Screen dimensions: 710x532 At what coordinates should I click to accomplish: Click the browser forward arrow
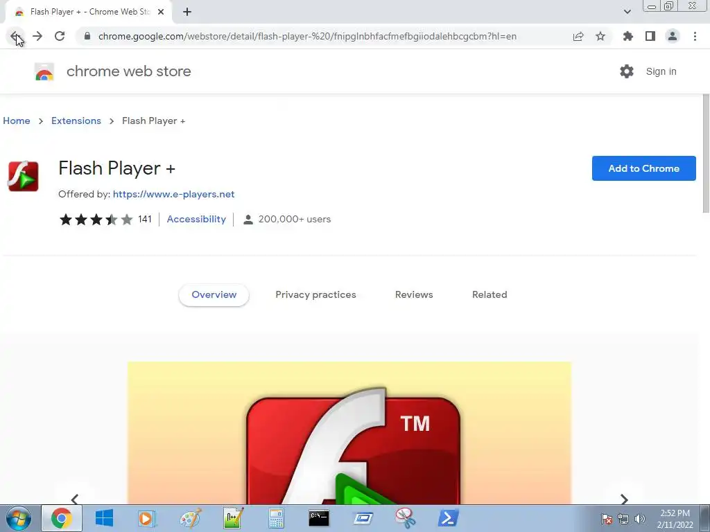[x=37, y=36]
